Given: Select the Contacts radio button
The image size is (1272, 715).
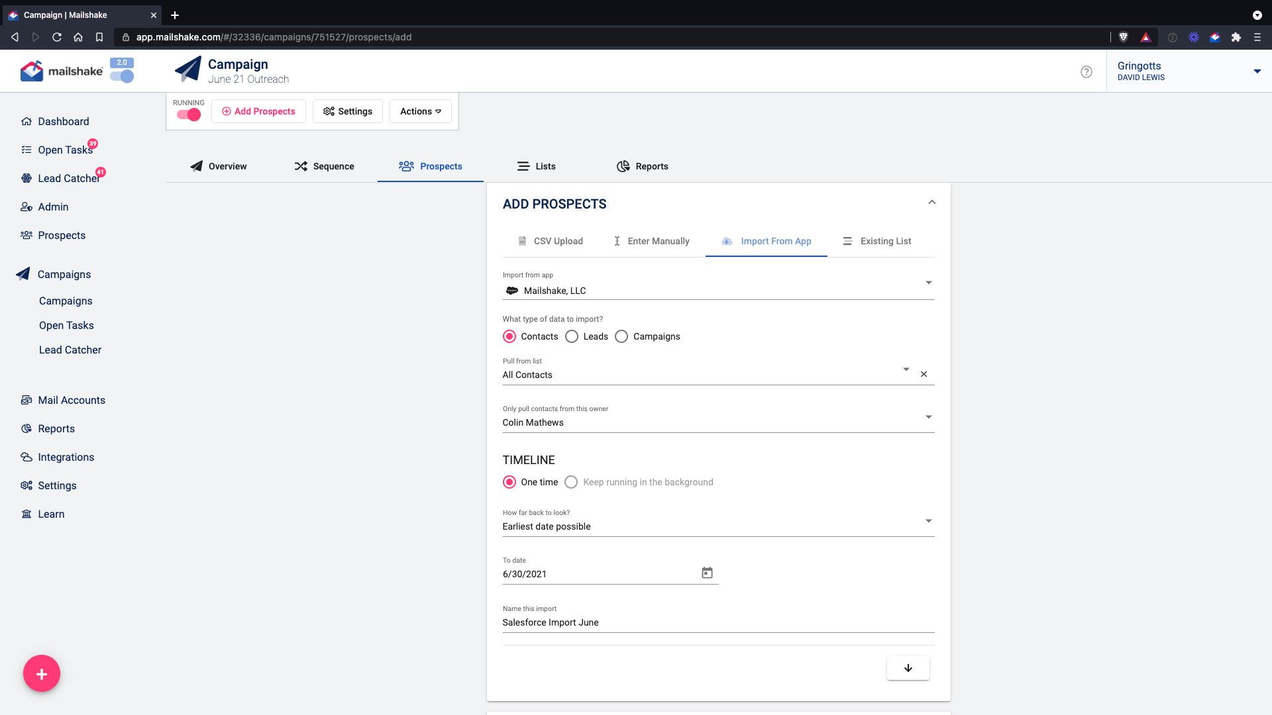Looking at the screenshot, I should [509, 336].
